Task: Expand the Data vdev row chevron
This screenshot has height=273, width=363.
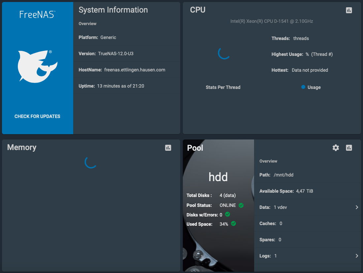Action: coord(357,207)
